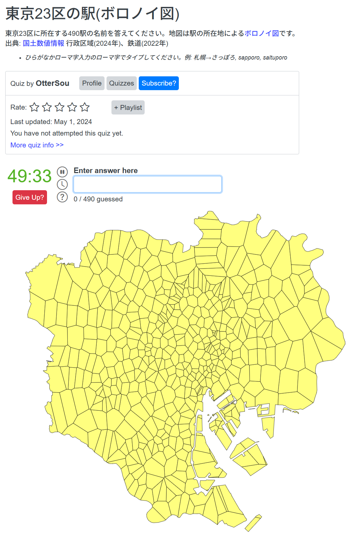Rate the quiz five stars
Screen dimensions: 358x544
(x=84, y=107)
